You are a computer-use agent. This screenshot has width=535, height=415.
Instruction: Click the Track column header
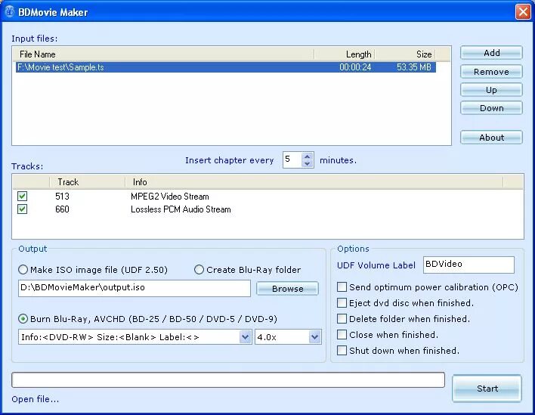pos(88,182)
